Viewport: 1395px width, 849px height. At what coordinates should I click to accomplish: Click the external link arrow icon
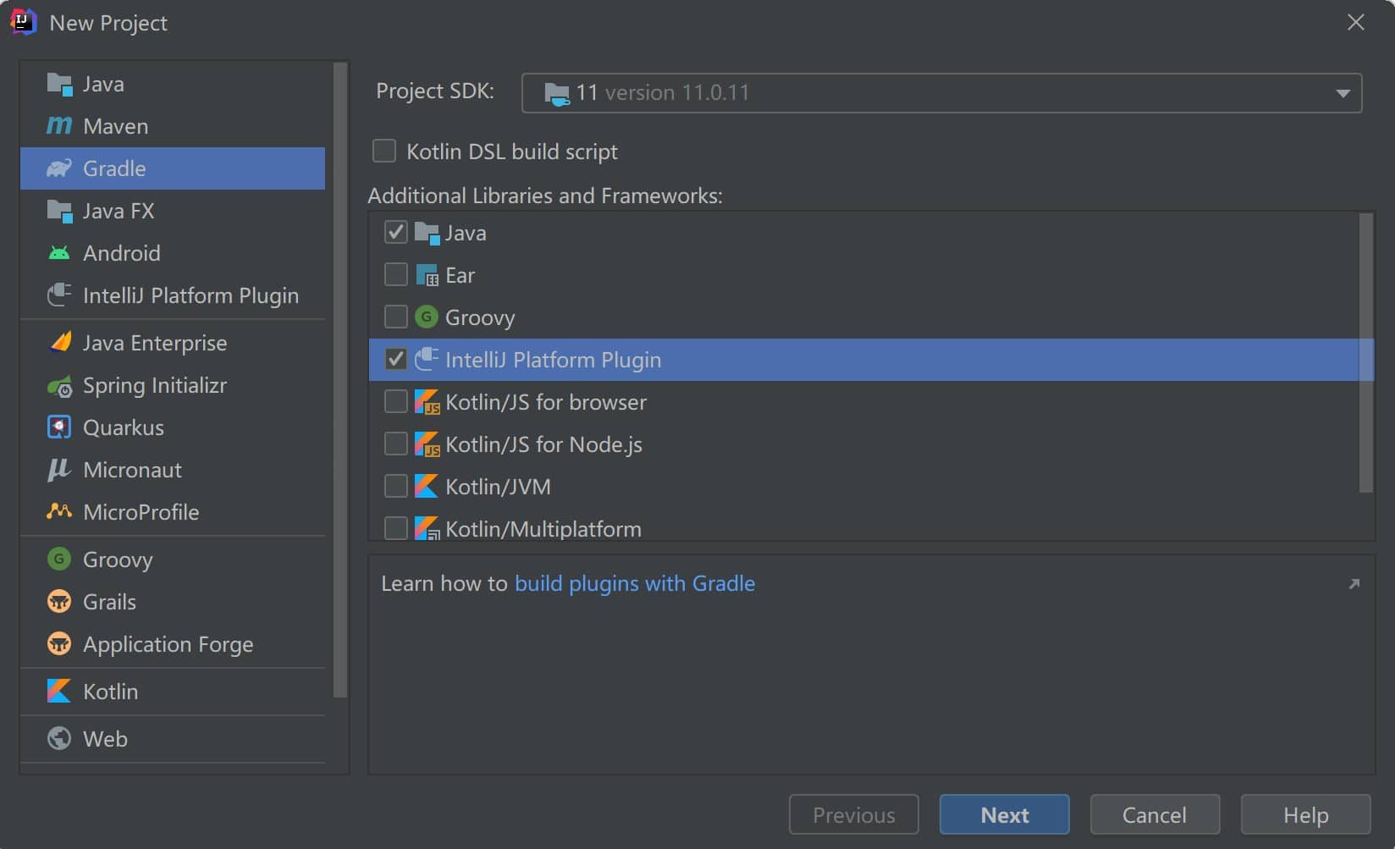click(1354, 584)
